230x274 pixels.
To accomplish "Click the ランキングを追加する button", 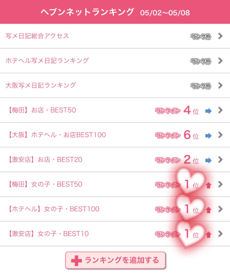I will point(116,260).
